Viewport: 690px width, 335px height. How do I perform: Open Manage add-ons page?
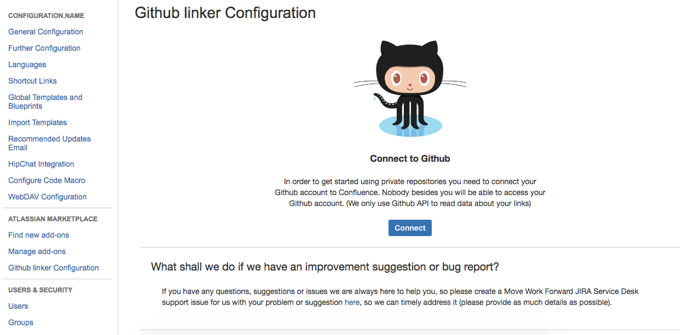(x=37, y=251)
